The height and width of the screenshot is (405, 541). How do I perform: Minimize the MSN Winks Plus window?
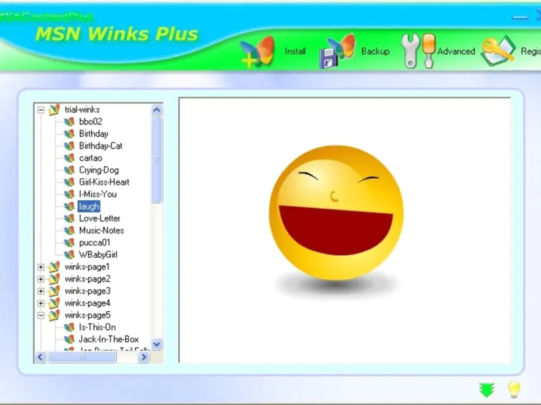click(x=519, y=17)
